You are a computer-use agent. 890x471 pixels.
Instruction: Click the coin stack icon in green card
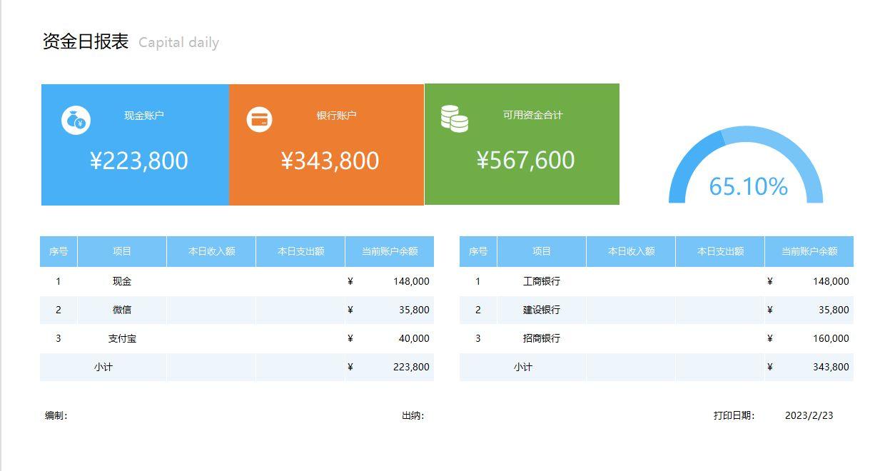[454, 118]
